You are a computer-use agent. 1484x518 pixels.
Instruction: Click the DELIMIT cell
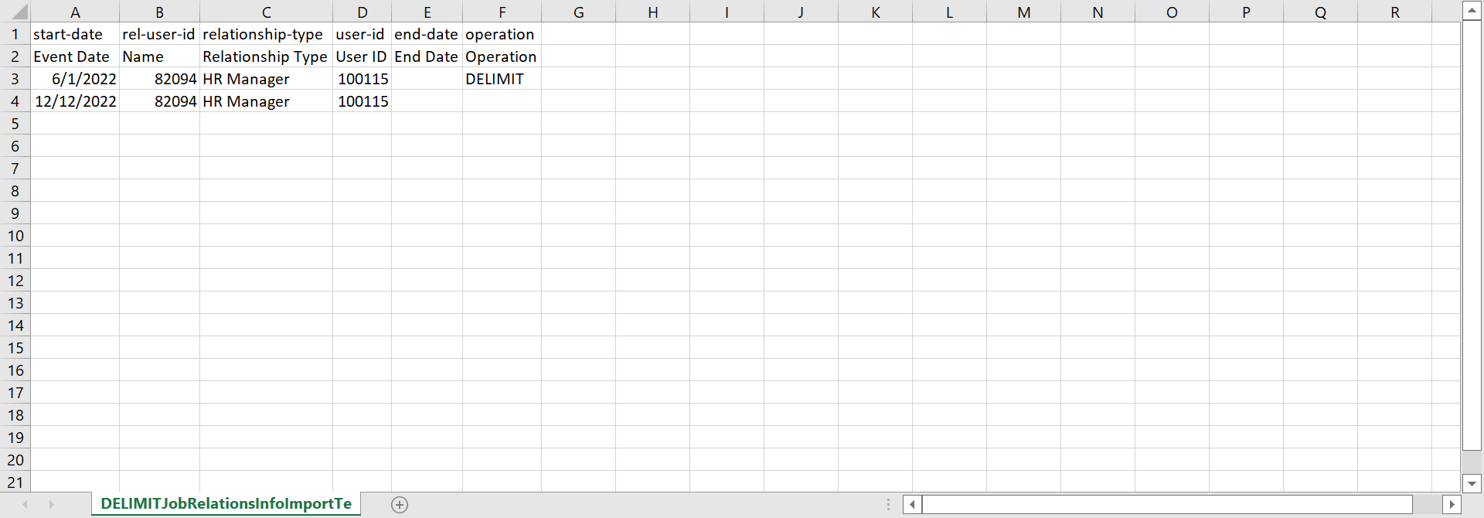(x=502, y=79)
